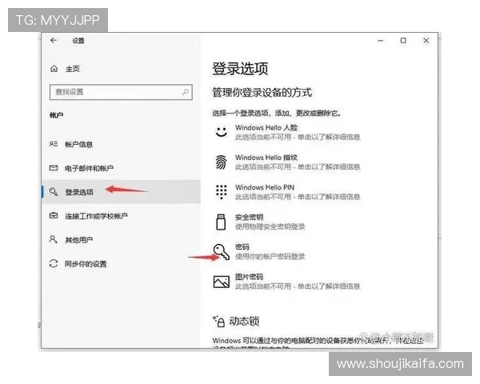Screen dimensions: 480x384
Task: Click the 登录选项 page title
Action: click(x=240, y=68)
